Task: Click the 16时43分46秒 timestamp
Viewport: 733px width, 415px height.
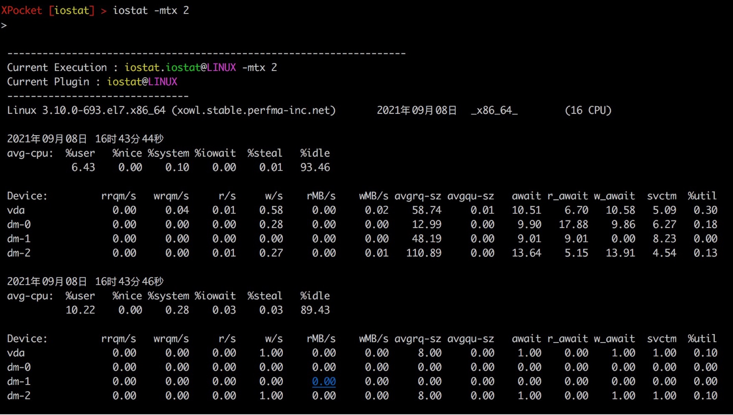Action: [x=129, y=282]
